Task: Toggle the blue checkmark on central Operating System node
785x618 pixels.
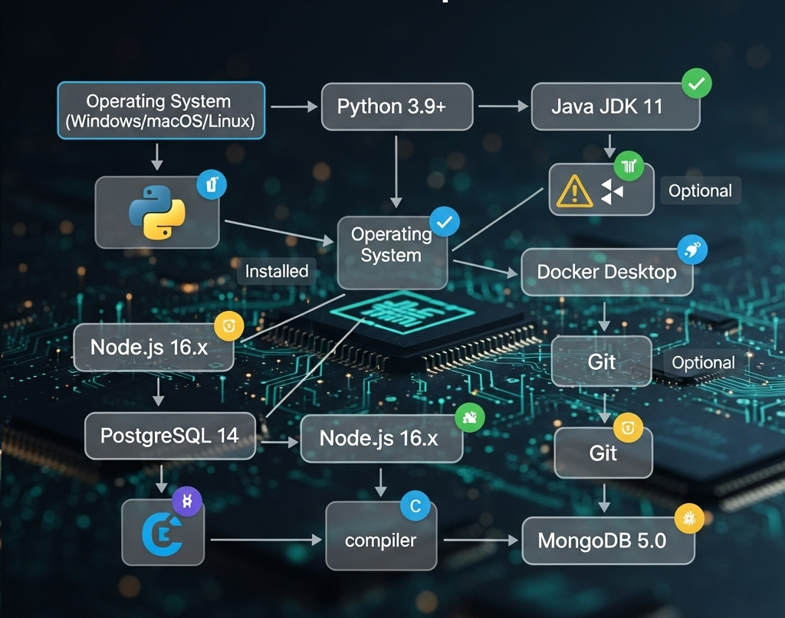Action: [x=445, y=222]
